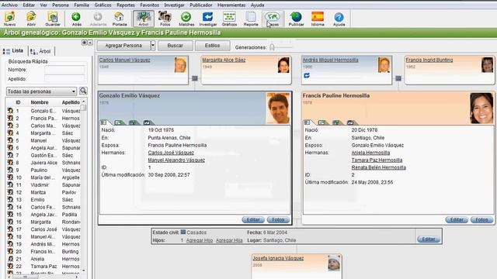The width and height of the screenshot is (497, 279).
Task: Select fourth tab icon on Francis Pauline card
Action: (350, 122)
